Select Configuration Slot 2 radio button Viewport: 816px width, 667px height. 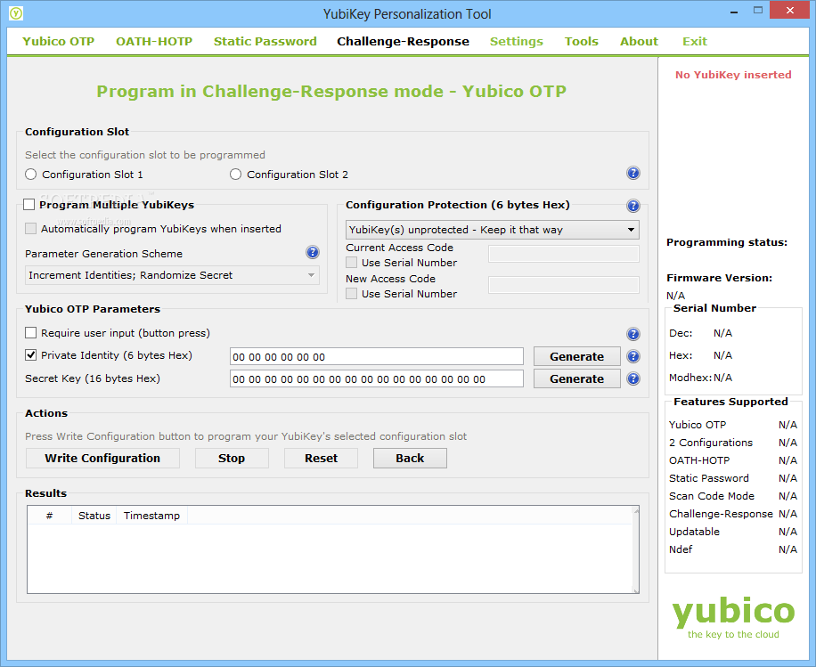coord(236,175)
